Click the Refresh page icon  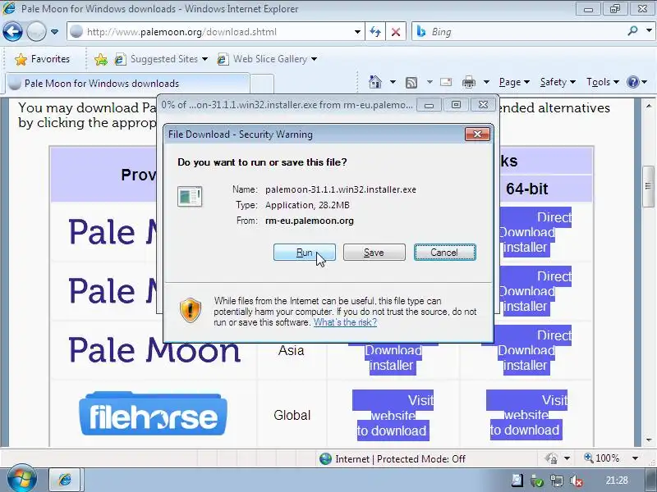pyautogui.click(x=375, y=32)
